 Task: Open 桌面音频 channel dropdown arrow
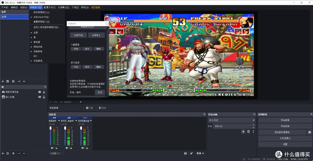click(x=59, y=121)
